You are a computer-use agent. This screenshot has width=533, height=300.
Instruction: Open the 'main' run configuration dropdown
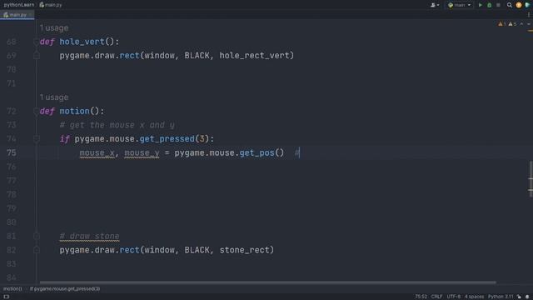(459, 5)
